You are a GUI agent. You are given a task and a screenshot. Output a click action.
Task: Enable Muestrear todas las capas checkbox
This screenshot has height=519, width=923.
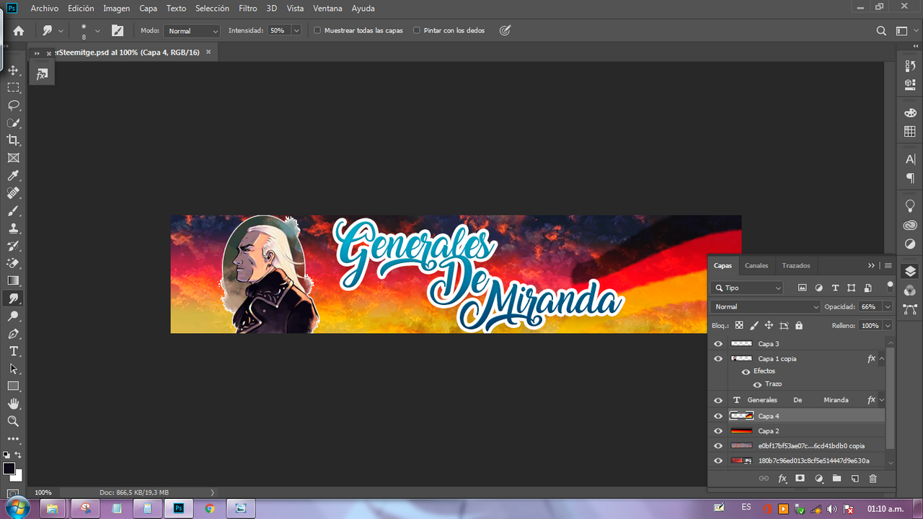pyautogui.click(x=317, y=30)
